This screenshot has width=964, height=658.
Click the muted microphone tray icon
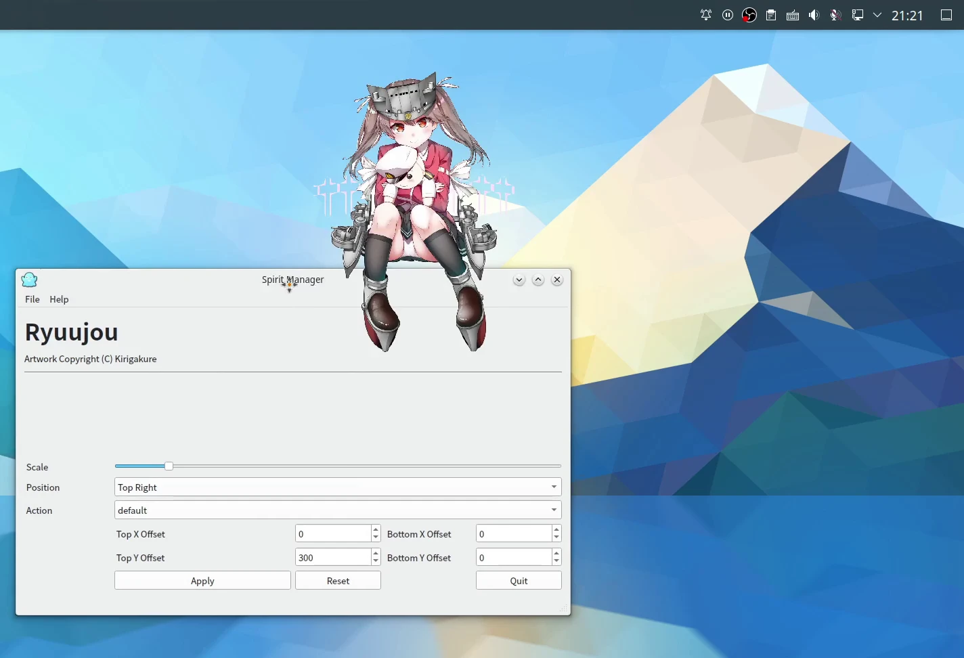836,15
